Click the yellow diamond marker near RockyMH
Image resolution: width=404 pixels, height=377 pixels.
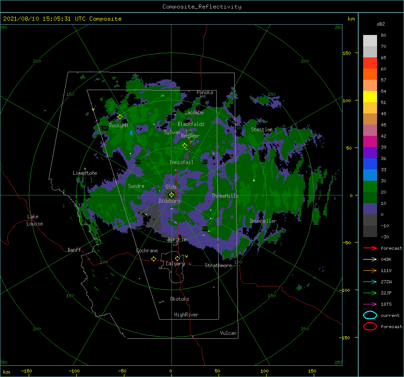click(x=120, y=117)
